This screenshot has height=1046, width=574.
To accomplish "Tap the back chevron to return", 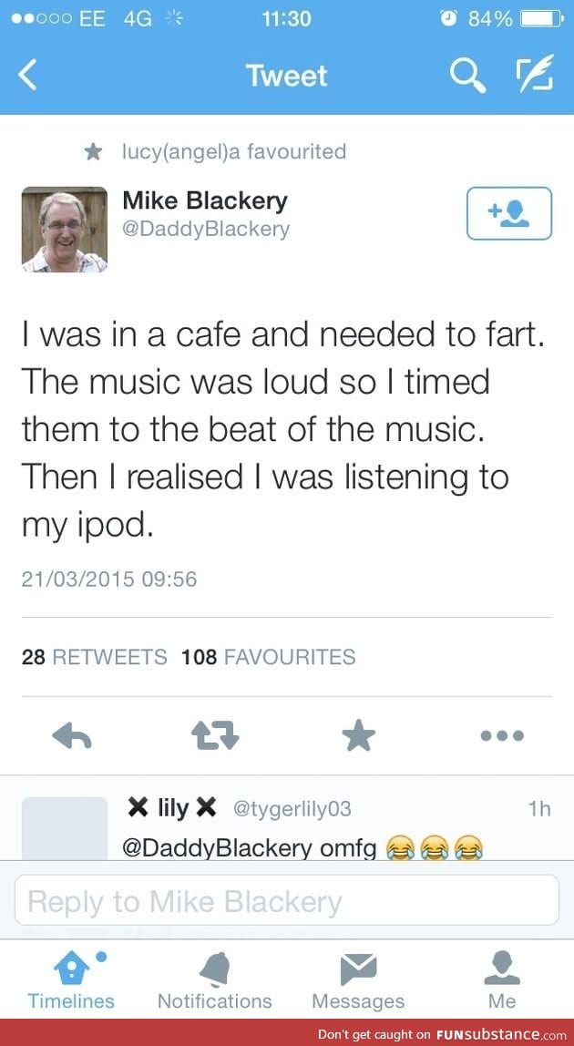I will [x=27, y=77].
